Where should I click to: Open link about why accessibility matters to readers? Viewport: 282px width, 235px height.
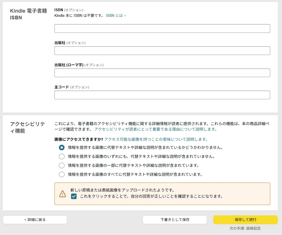[x=156, y=129]
